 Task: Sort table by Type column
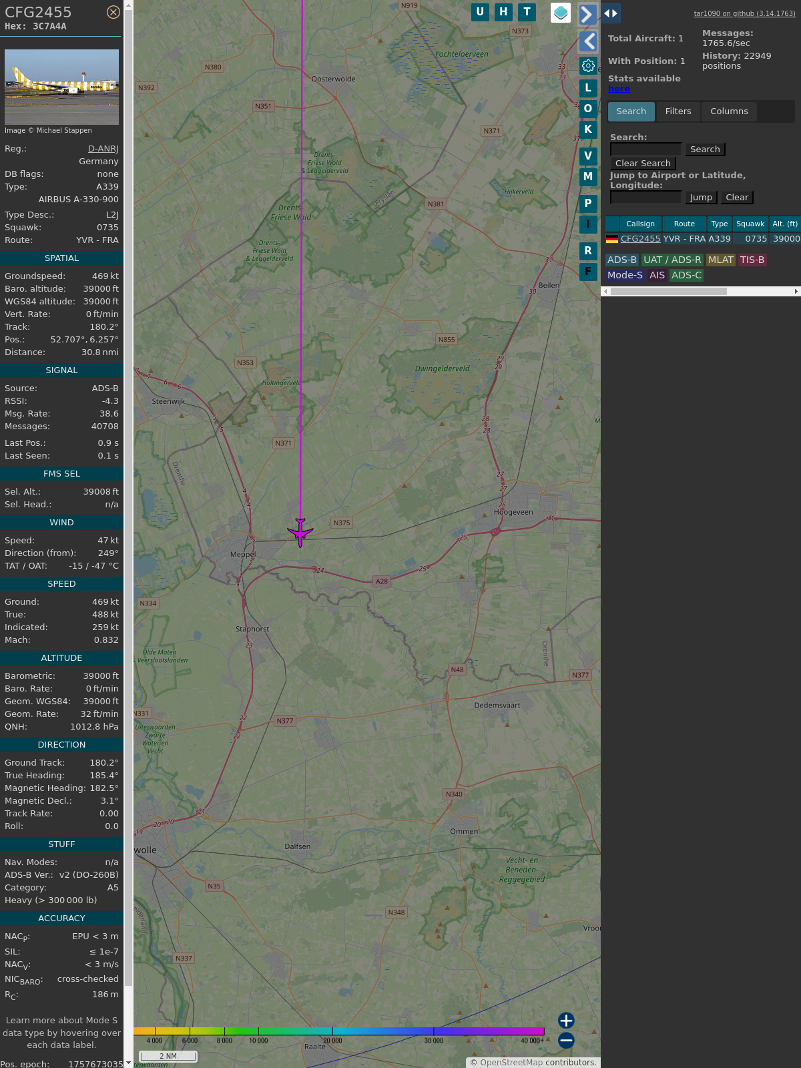click(x=720, y=224)
